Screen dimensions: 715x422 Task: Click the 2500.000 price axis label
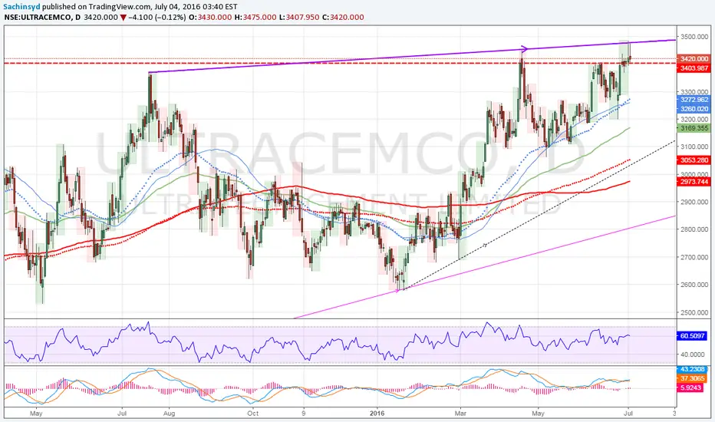tap(695, 312)
